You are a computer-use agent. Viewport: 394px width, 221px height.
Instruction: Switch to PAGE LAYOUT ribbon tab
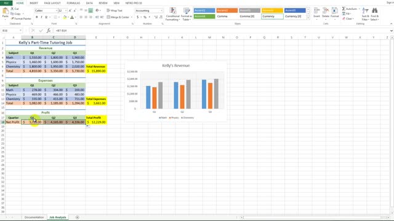tap(52, 3)
